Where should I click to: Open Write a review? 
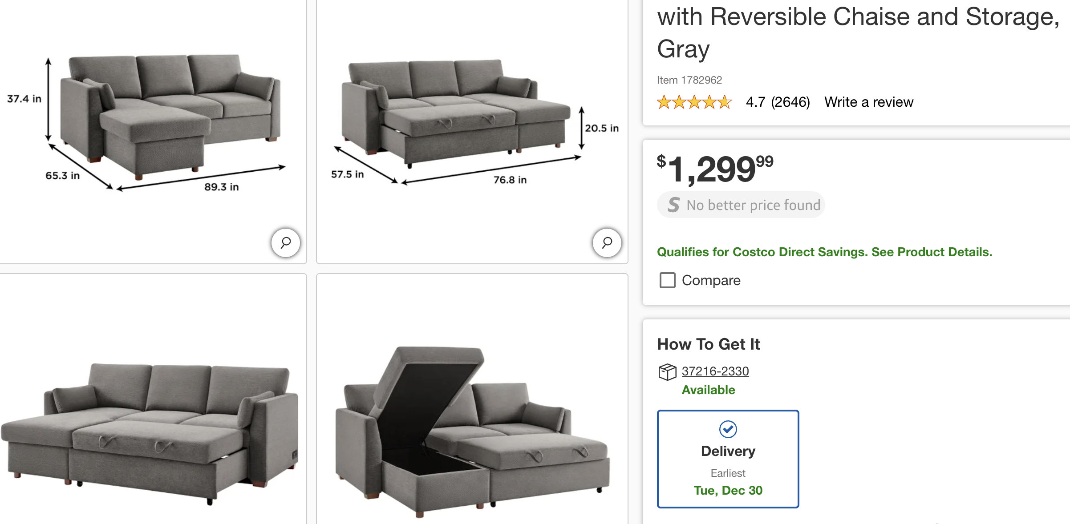(868, 101)
